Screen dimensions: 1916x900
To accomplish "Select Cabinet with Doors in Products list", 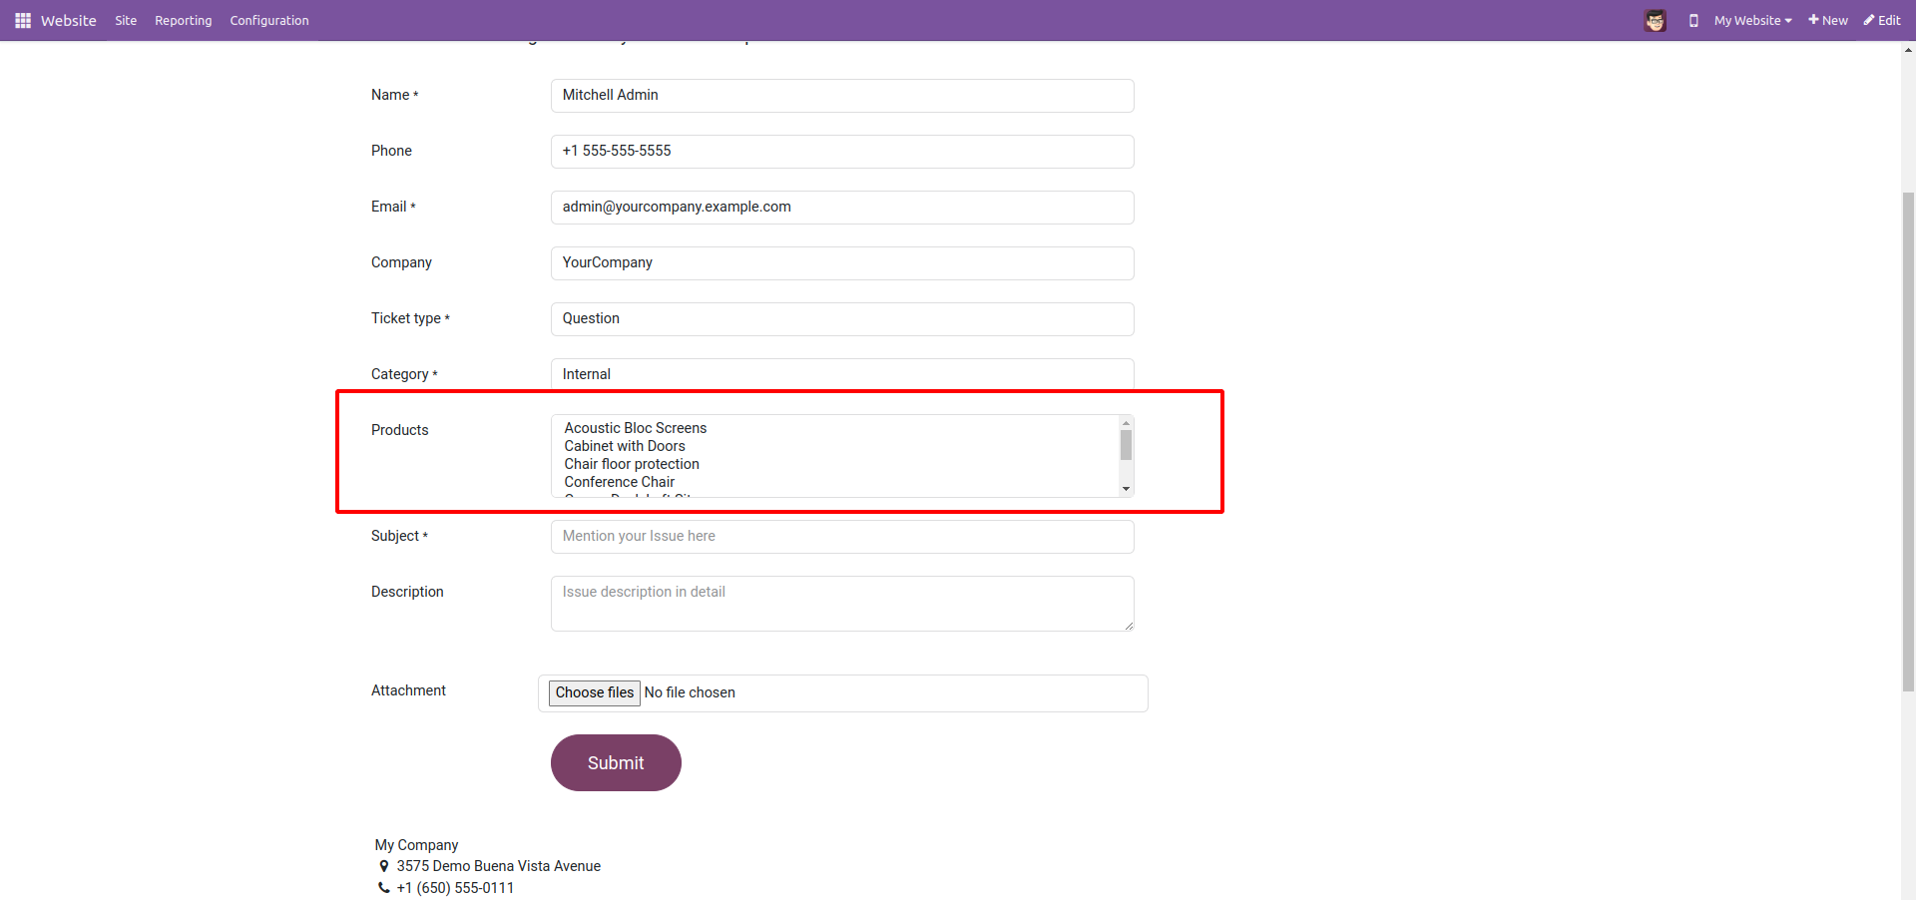I will [x=625, y=446].
